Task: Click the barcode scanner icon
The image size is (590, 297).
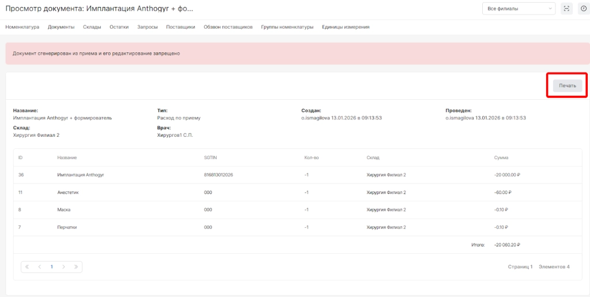Action: [x=566, y=9]
